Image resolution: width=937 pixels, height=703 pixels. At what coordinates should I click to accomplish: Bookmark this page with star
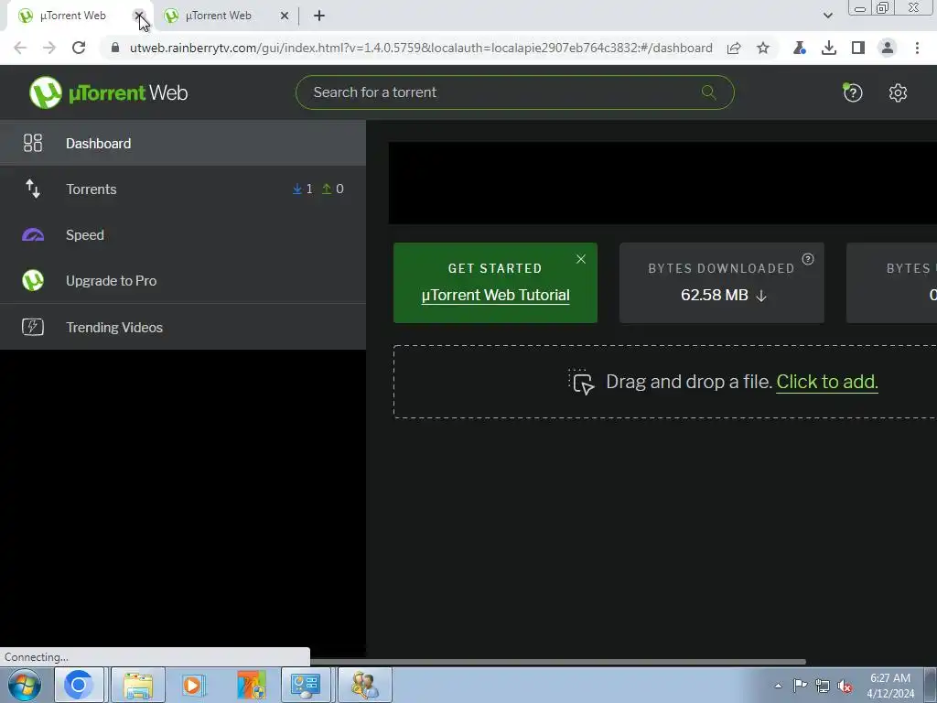[x=763, y=48]
